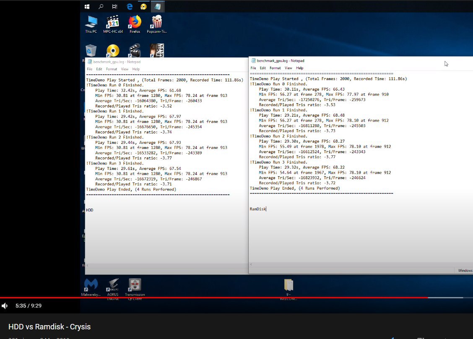Click 'Play Time: 29.61s' in the left window
Screen dimensions: 473x339
[115, 168]
